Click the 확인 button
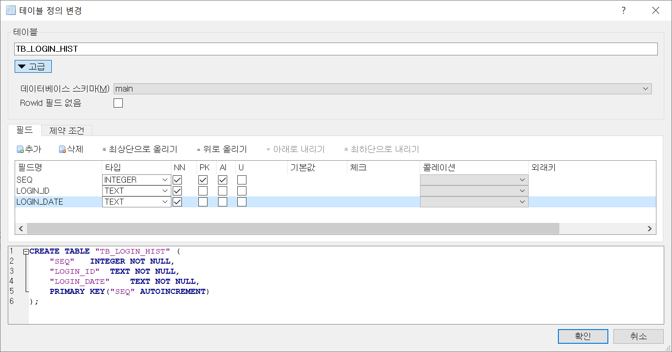672x352 pixels. click(x=583, y=336)
